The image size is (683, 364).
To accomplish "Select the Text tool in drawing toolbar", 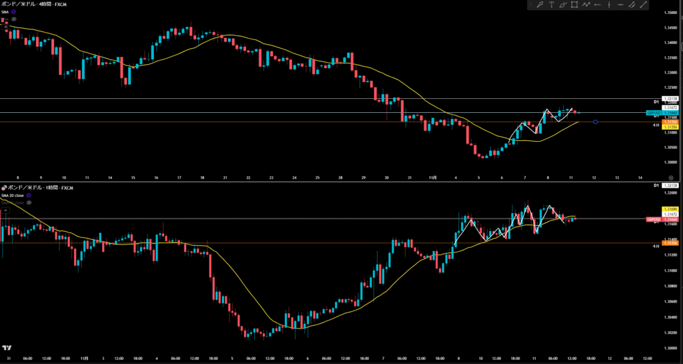I will point(551,5).
